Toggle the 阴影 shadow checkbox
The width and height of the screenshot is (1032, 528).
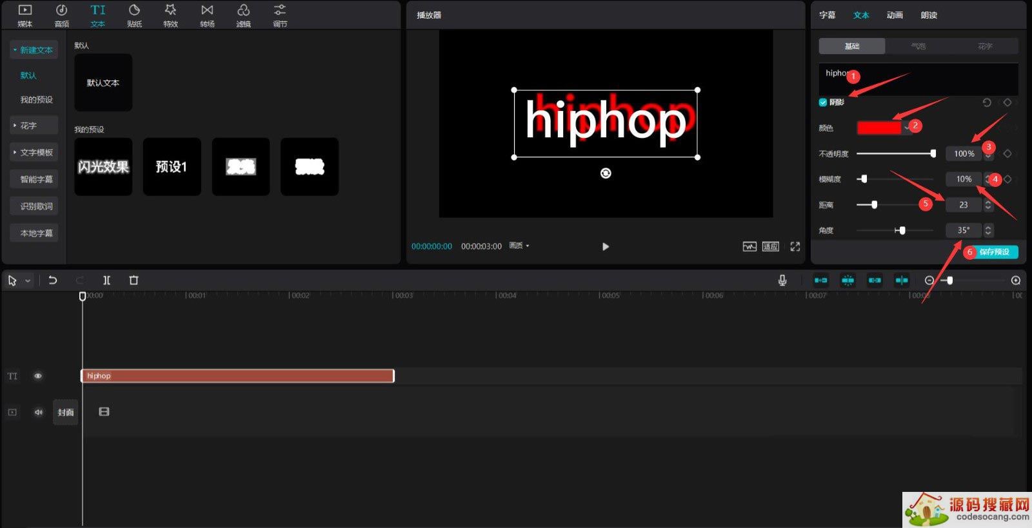pos(823,103)
